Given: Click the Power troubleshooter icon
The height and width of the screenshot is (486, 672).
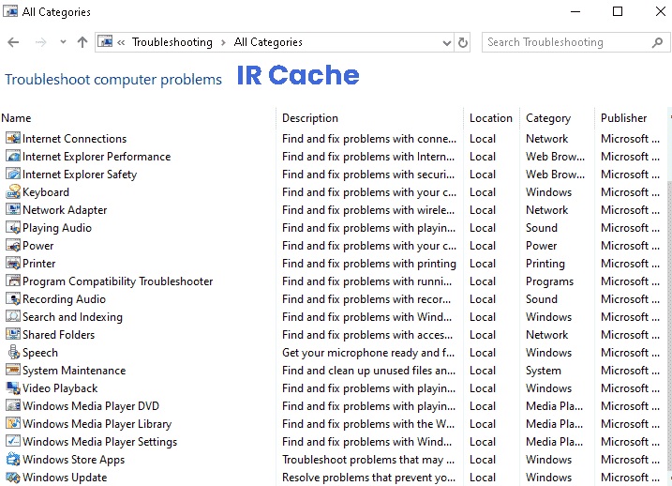Looking at the screenshot, I should pyautogui.click(x=13, y=245).
